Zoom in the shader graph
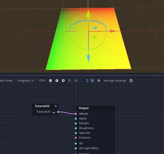This screenshot has height=154, width=164. [63, 81]
